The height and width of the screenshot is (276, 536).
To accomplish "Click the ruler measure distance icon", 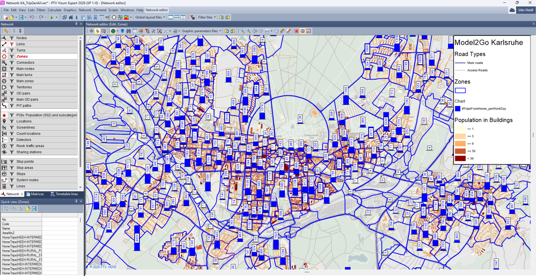I will coord(282,31).
